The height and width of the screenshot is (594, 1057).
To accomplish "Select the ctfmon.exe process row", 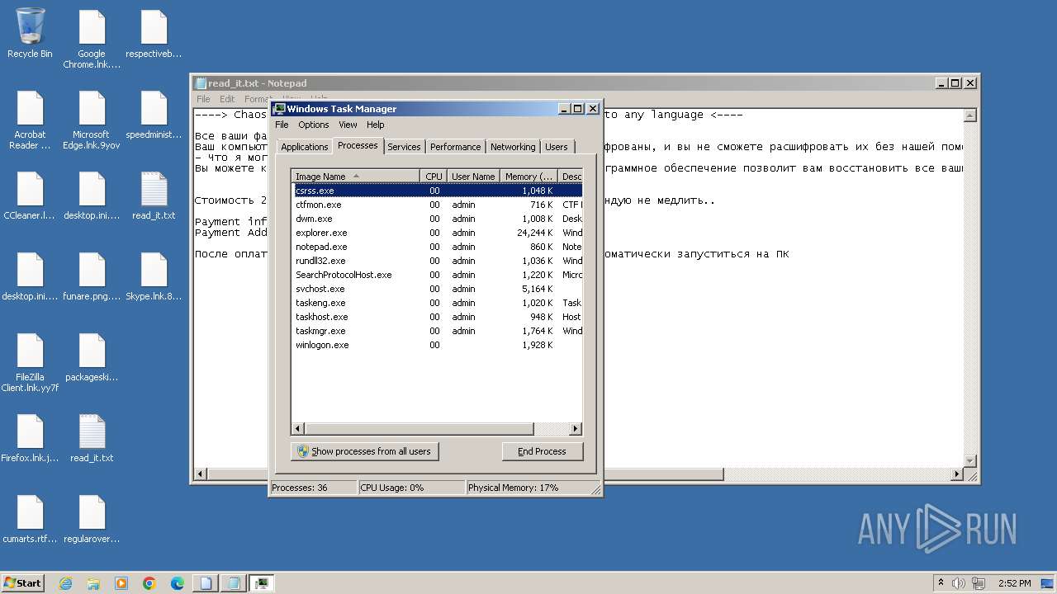I will (x=438, y=205).
